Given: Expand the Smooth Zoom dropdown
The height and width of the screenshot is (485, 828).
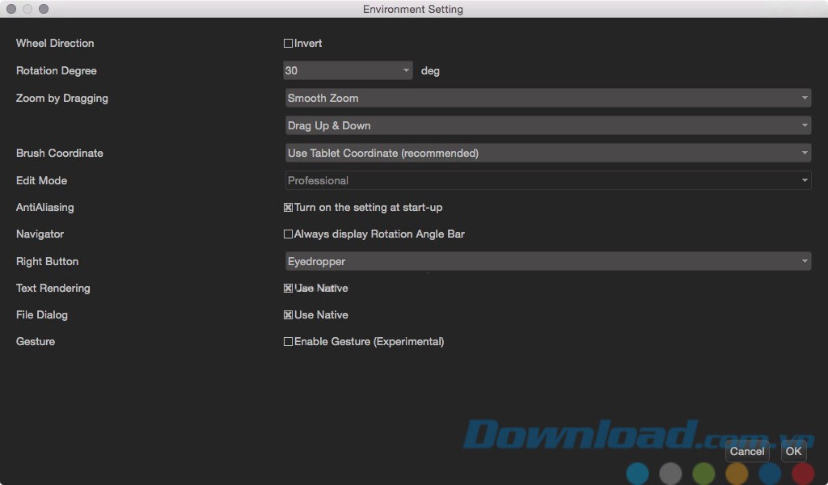Looking at the screenshot, I should tap(547, 99).
